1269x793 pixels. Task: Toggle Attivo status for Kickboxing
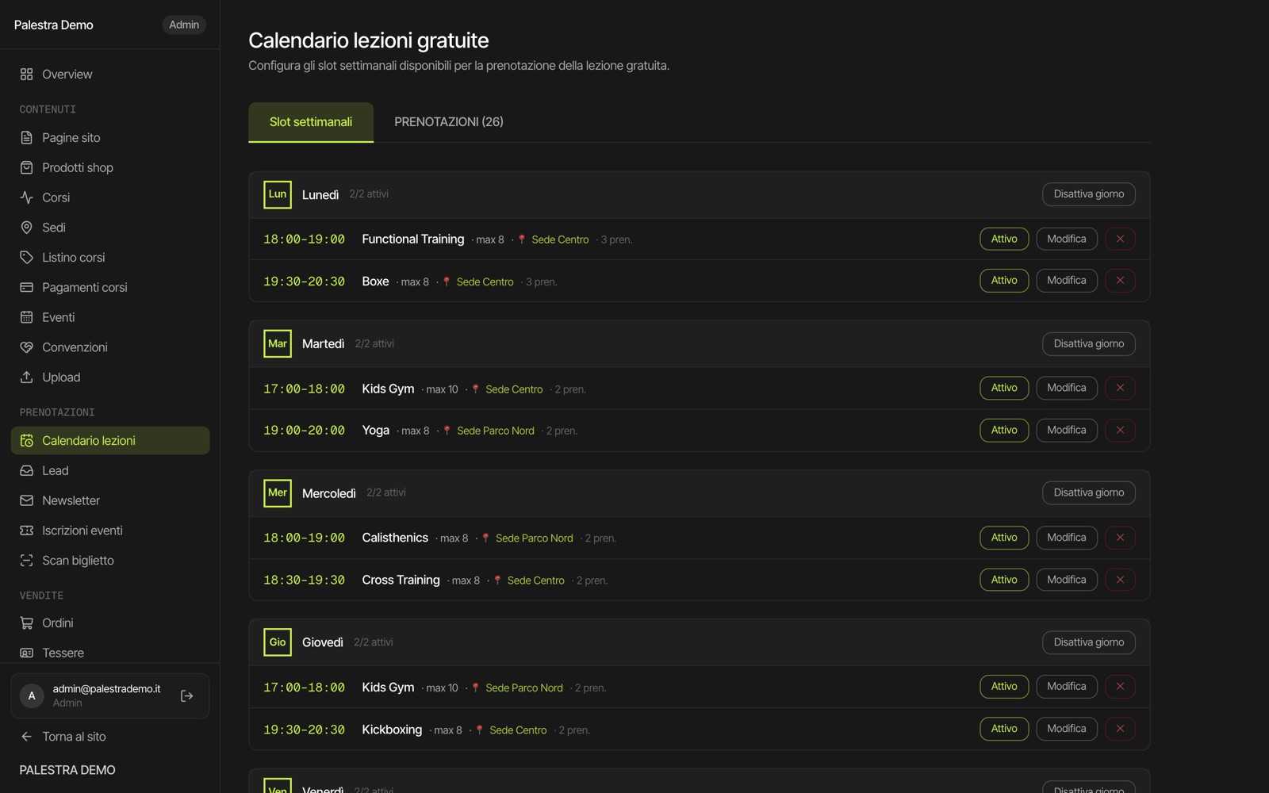pyautogui.click(x=1004, y=729)
